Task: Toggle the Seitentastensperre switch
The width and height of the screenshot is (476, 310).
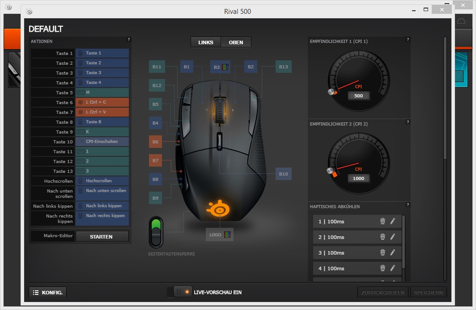Action: pos(156,232)
